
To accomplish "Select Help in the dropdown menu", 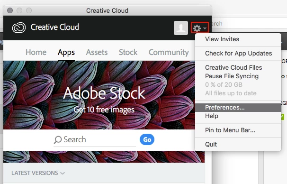I will tap(238, 116).
